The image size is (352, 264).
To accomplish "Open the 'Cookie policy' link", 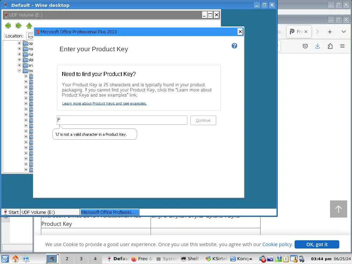I will pos(277,244).
